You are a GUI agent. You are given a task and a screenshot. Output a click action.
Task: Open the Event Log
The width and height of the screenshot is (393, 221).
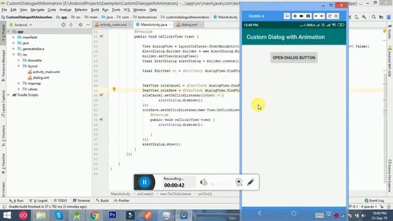(374, 201)
